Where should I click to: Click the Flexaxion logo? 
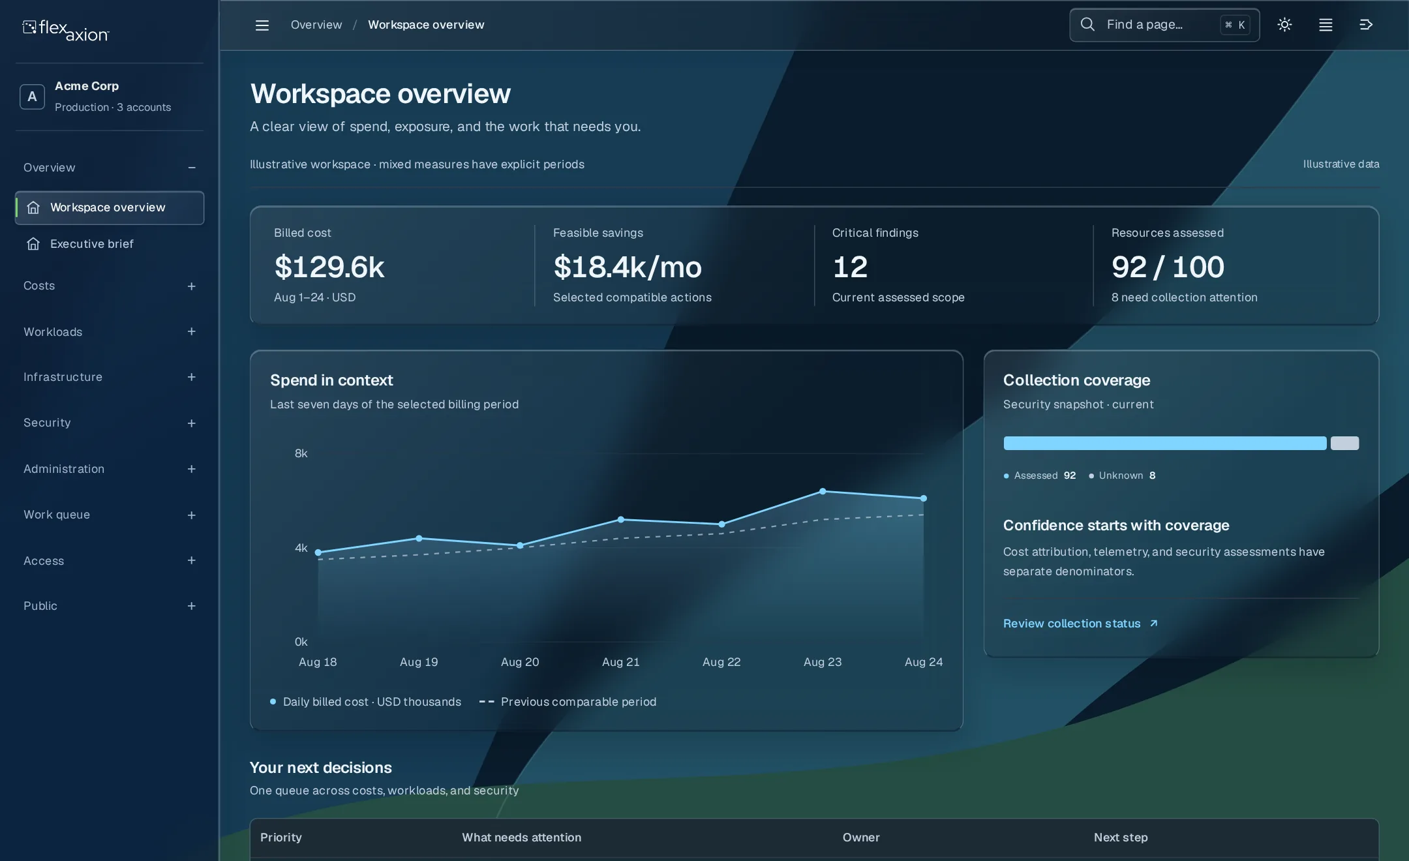click(x=66, y=30)
